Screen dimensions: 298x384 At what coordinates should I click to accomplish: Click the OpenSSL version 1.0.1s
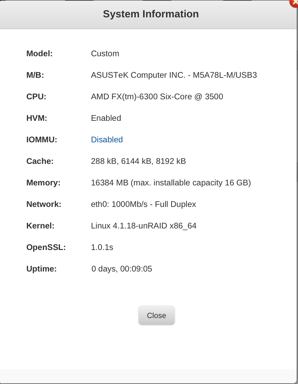coord(102,247)
